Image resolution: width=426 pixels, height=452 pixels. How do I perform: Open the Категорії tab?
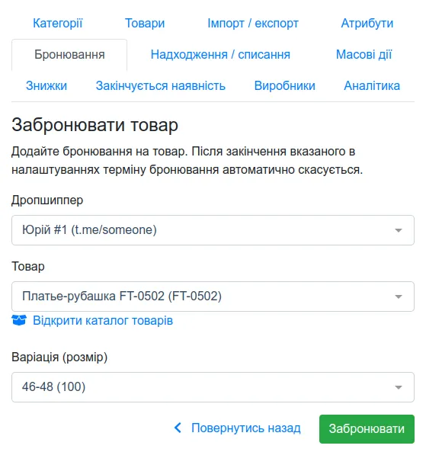[58, 24]
